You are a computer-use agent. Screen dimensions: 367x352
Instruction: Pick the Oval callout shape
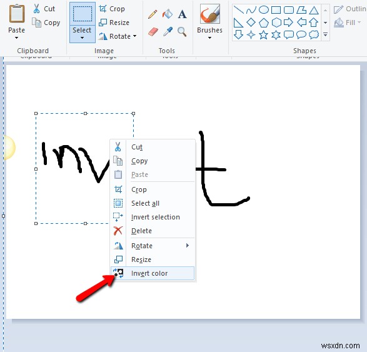(x=301, y=35)
